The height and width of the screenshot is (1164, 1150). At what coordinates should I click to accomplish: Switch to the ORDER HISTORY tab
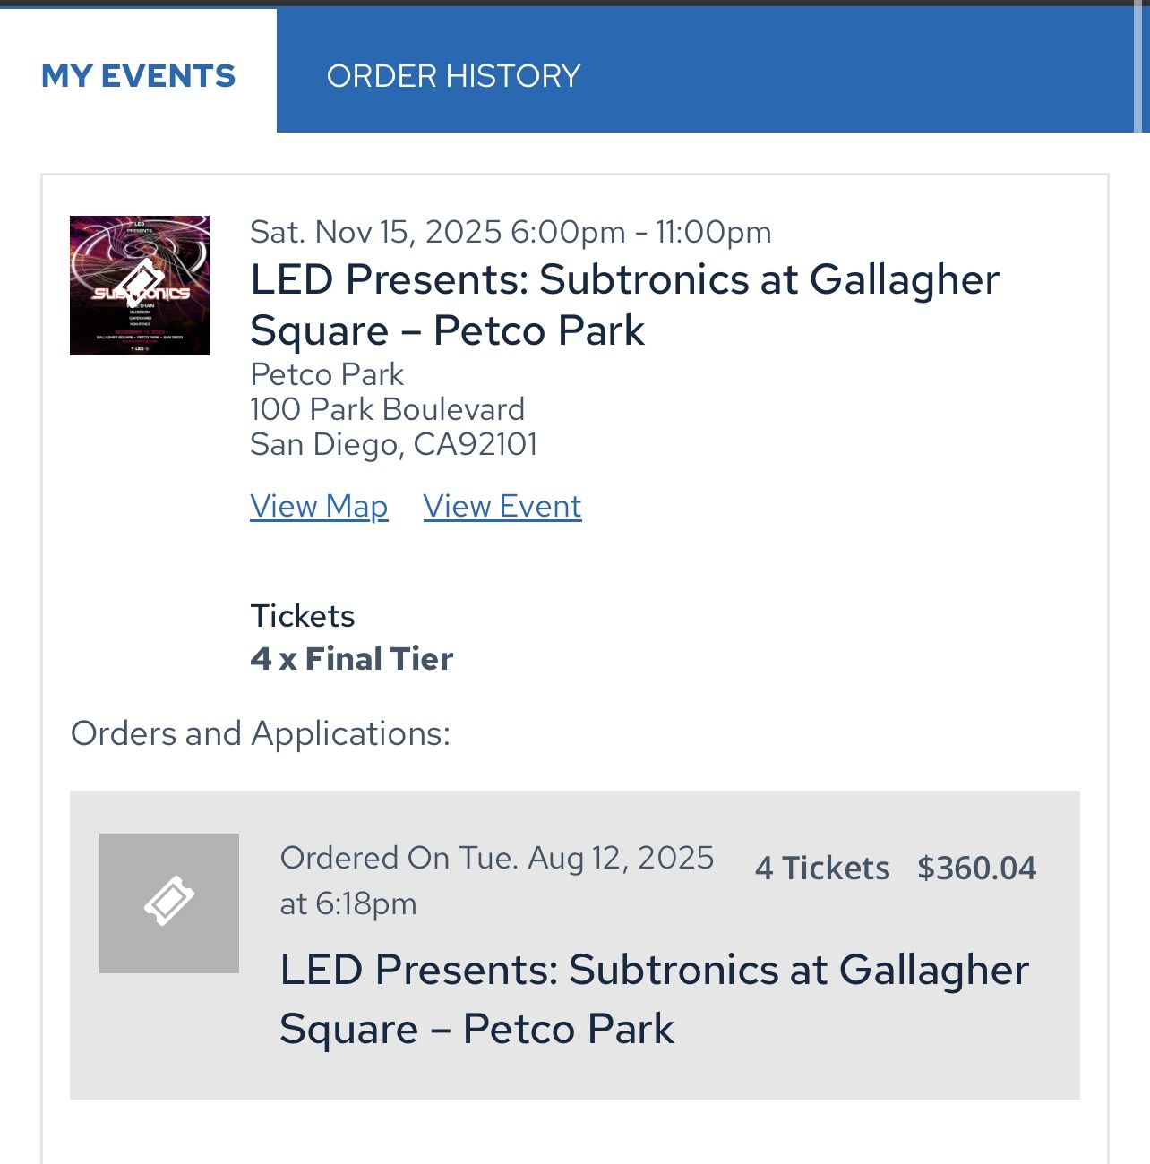(453, 75)
